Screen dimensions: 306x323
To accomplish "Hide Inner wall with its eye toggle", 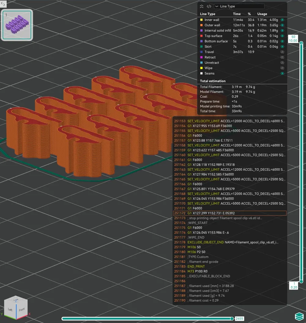I will coord(282,20).
